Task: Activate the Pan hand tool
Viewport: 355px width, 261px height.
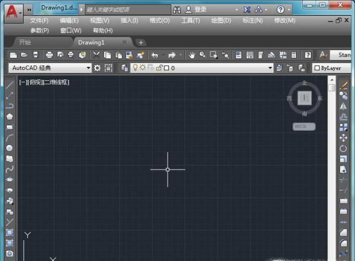Action: tap(192, 55)
